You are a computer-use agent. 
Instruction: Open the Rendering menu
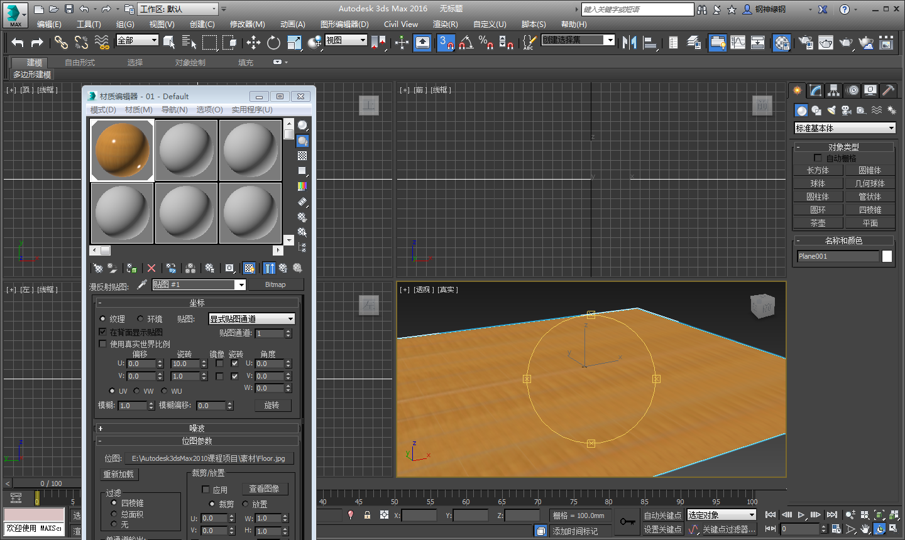pos(445,24)
